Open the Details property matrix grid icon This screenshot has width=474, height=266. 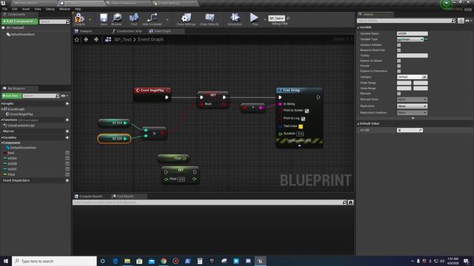461,21
